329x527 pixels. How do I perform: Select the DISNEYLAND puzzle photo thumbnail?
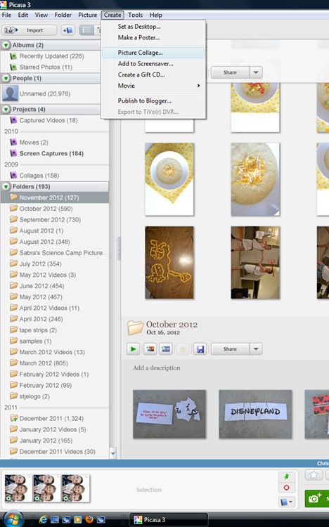pos(255,414)
